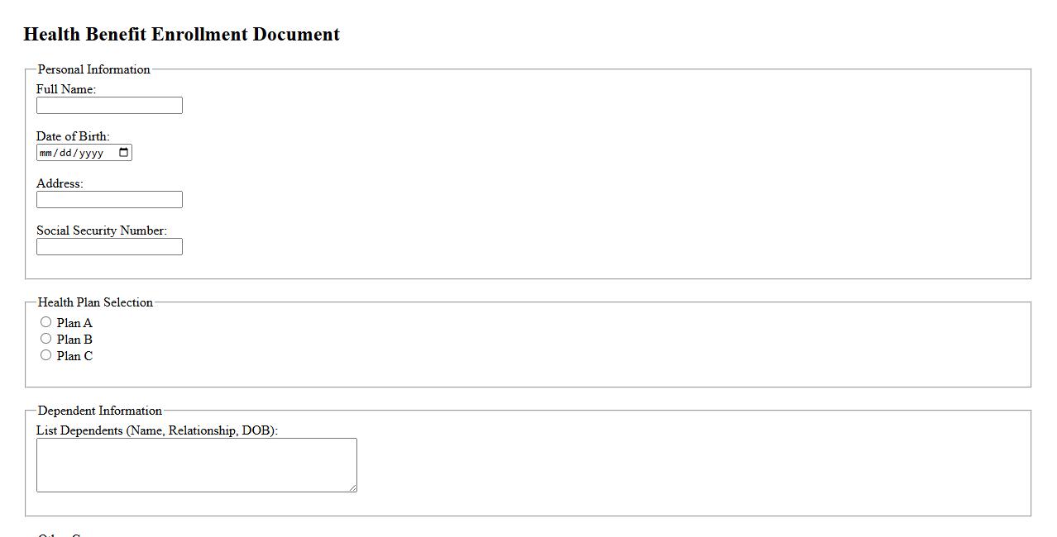Focus the Address input box
1057x537 pixels.
click(109, 200)
